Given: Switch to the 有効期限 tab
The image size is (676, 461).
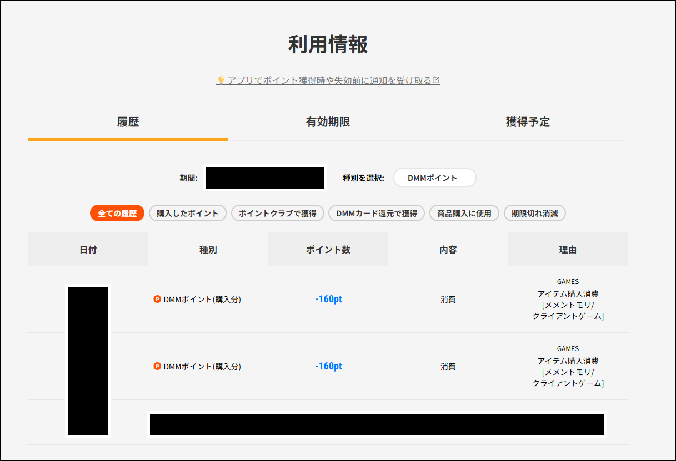Looking at the screenshot, I should [327, 122].
